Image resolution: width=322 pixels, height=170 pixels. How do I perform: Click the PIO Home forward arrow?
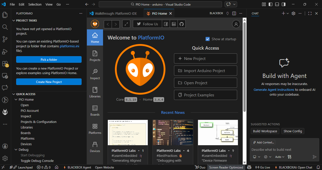(116, 24)
